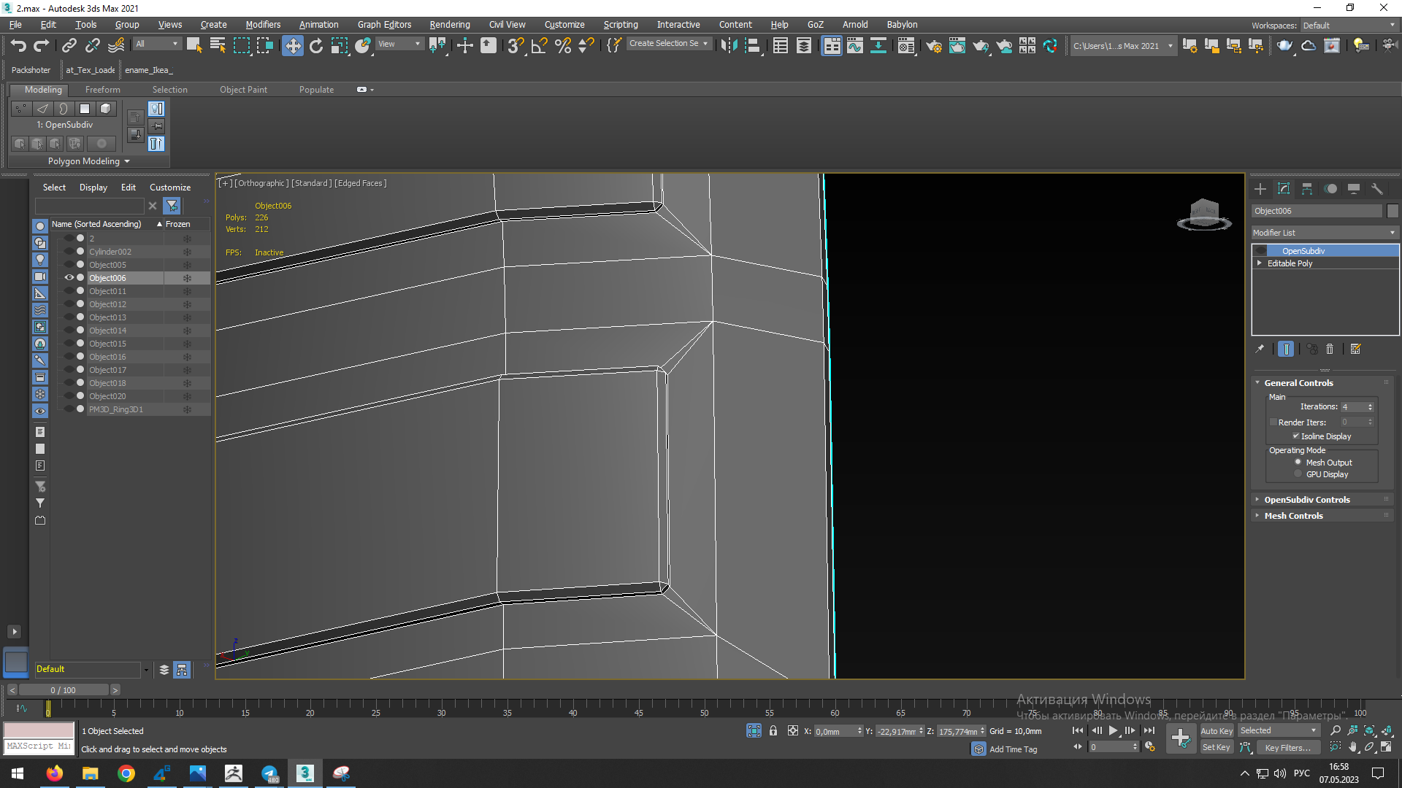Click the pink object color swatch
This screenshot has width=1402, height=788.
tap(39, 730)
